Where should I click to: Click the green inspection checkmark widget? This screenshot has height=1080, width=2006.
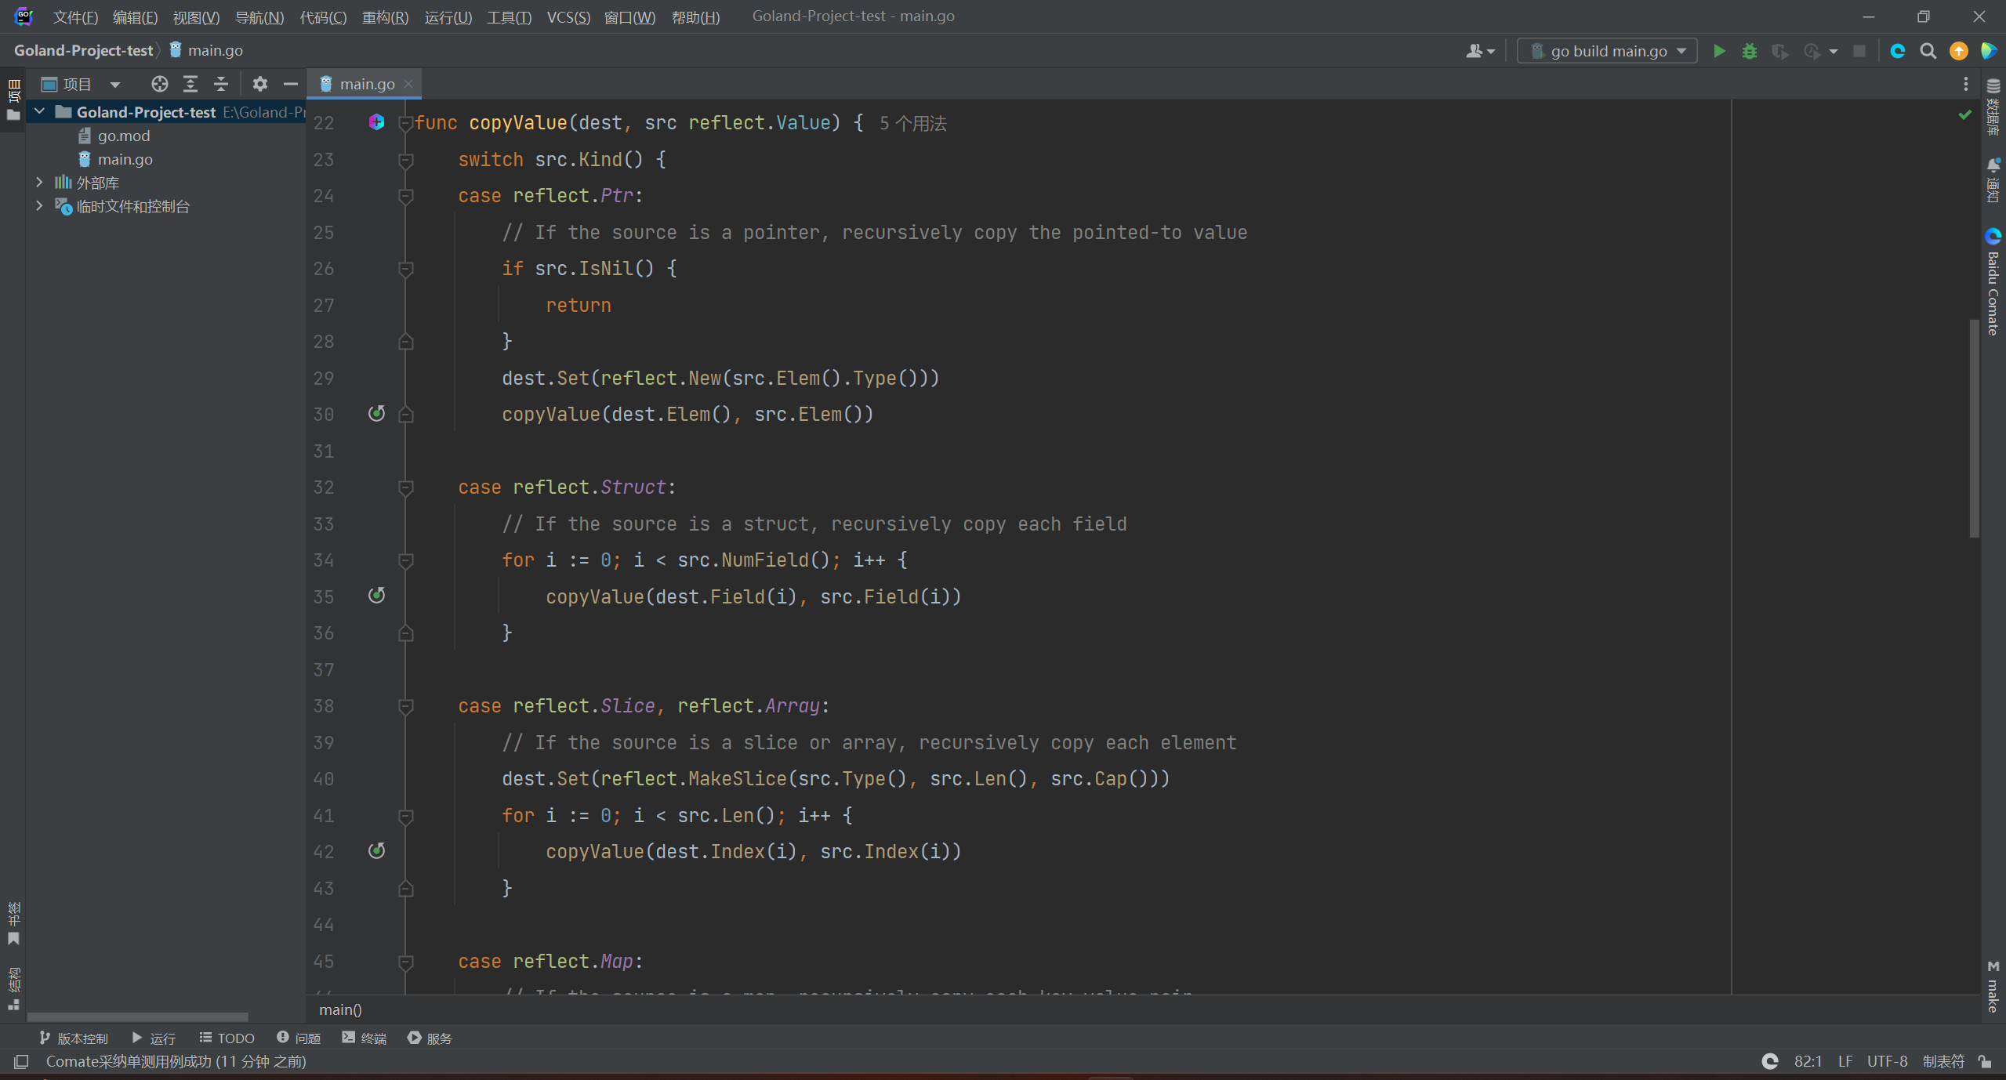[x=1964, y=115]
